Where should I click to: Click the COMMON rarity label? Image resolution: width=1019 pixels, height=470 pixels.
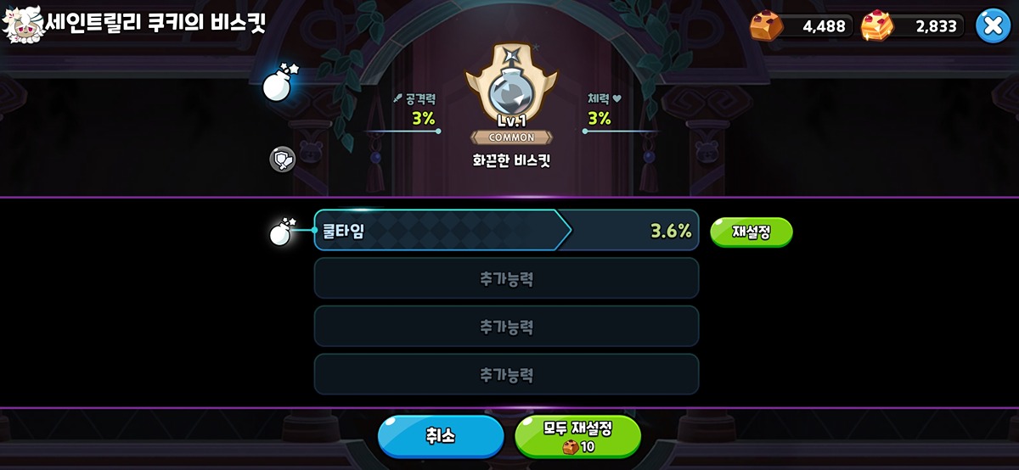511,137
